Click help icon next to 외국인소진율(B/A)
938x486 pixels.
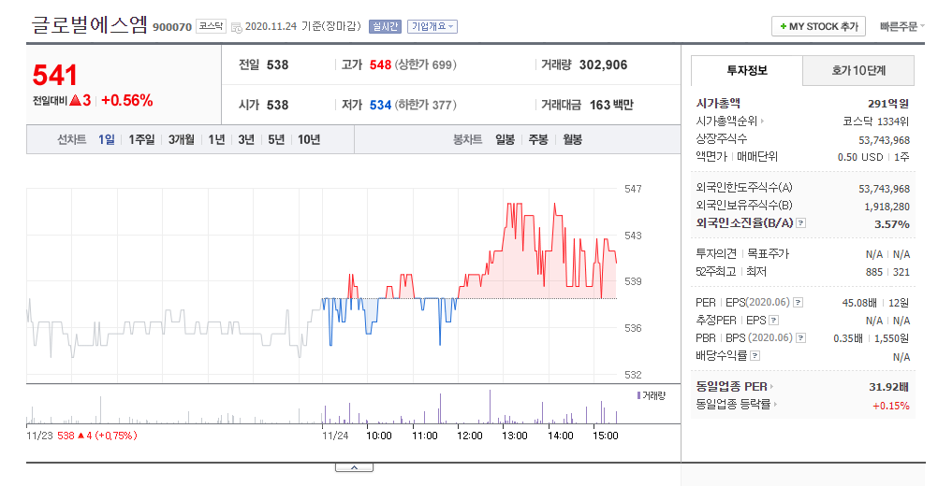[801, 222]
